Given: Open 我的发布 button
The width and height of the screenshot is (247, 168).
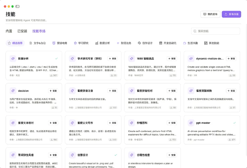Looking at the screenshot, I should coord(210,14).
